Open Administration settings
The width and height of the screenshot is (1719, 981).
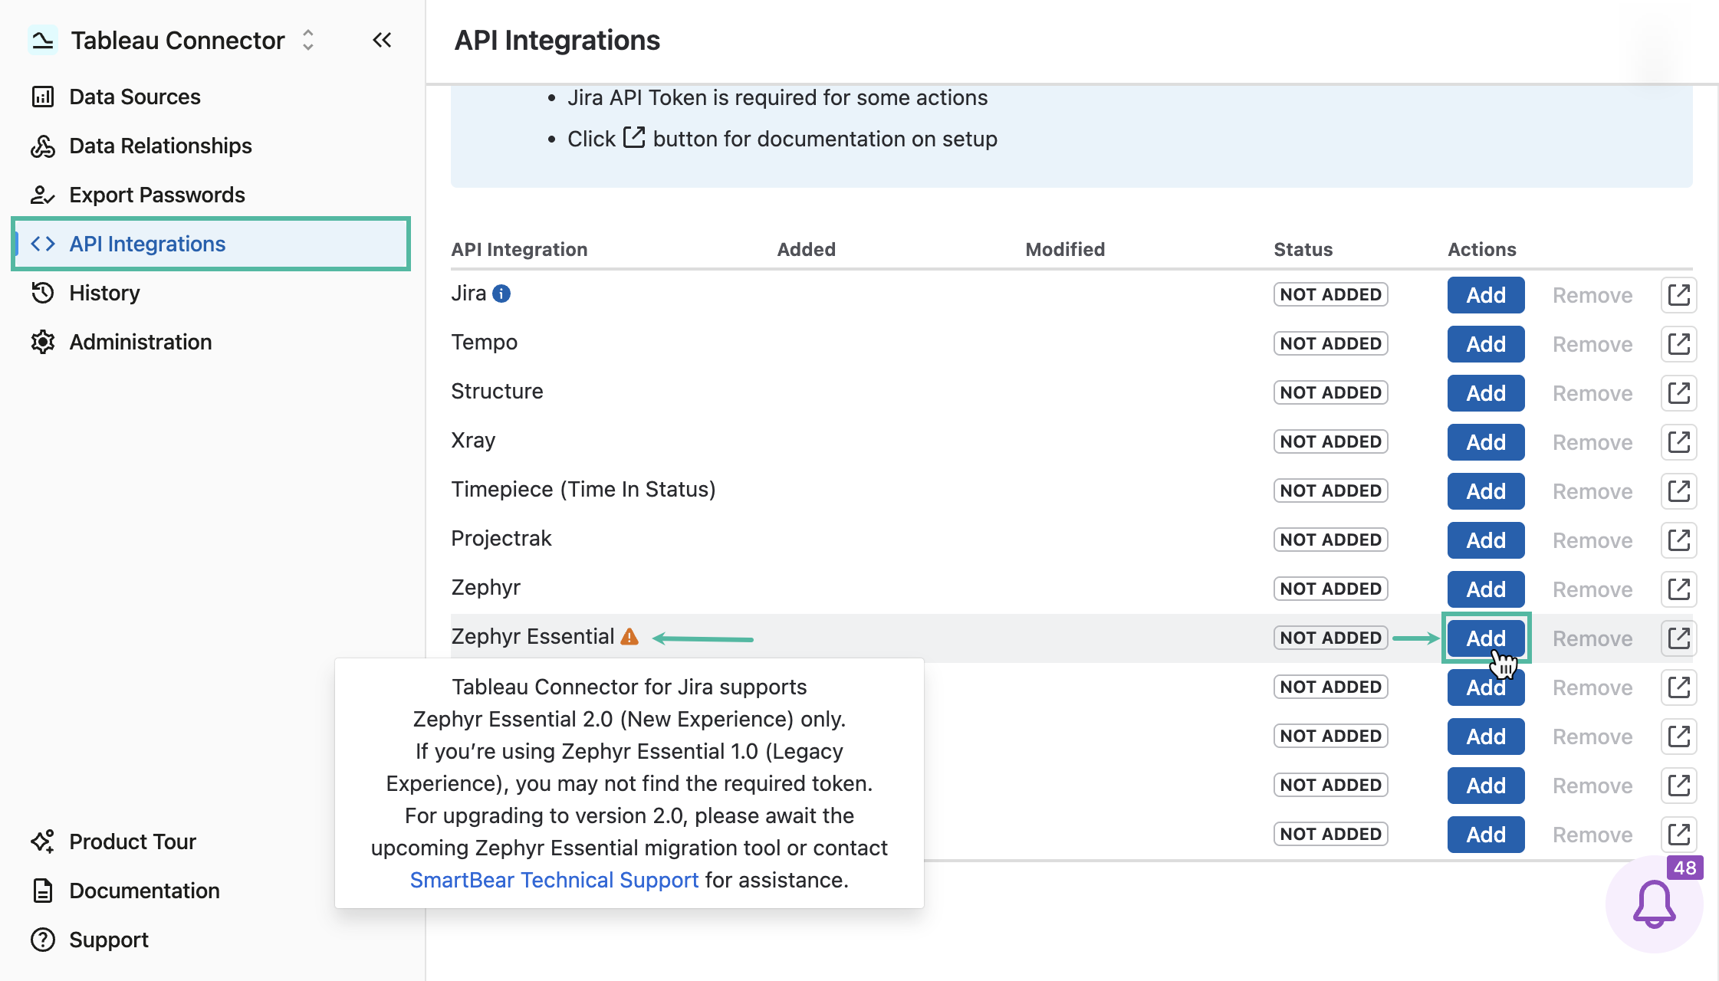coord(211,342)
